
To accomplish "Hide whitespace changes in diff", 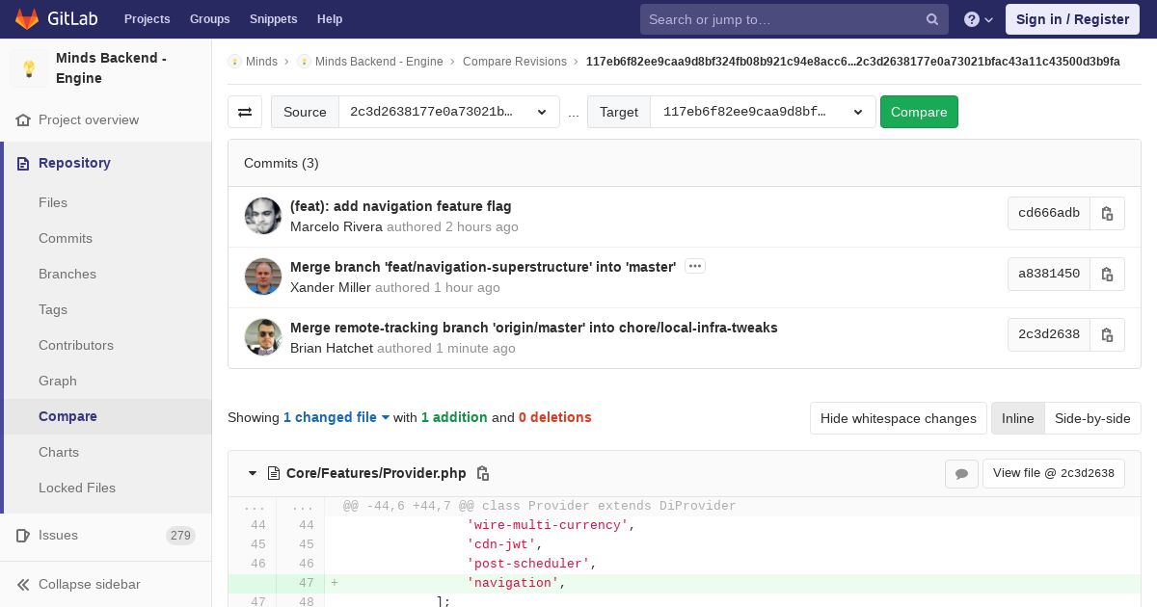I will coord(899,418).
